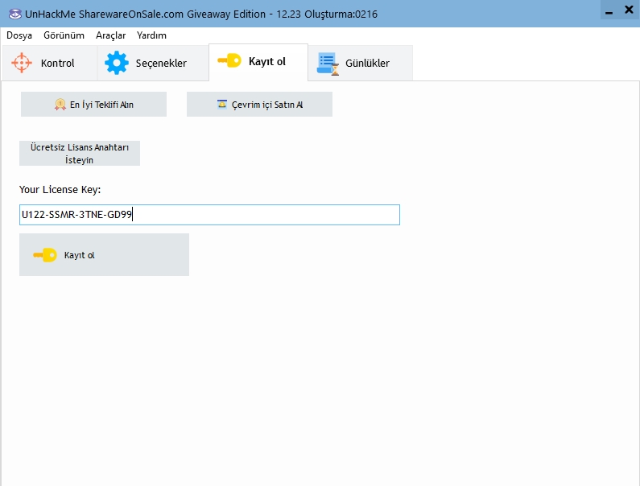Click the crosshair icon on Kontrol tab
This screenshot has width=640, height=486.
click(x=22, y=63)
